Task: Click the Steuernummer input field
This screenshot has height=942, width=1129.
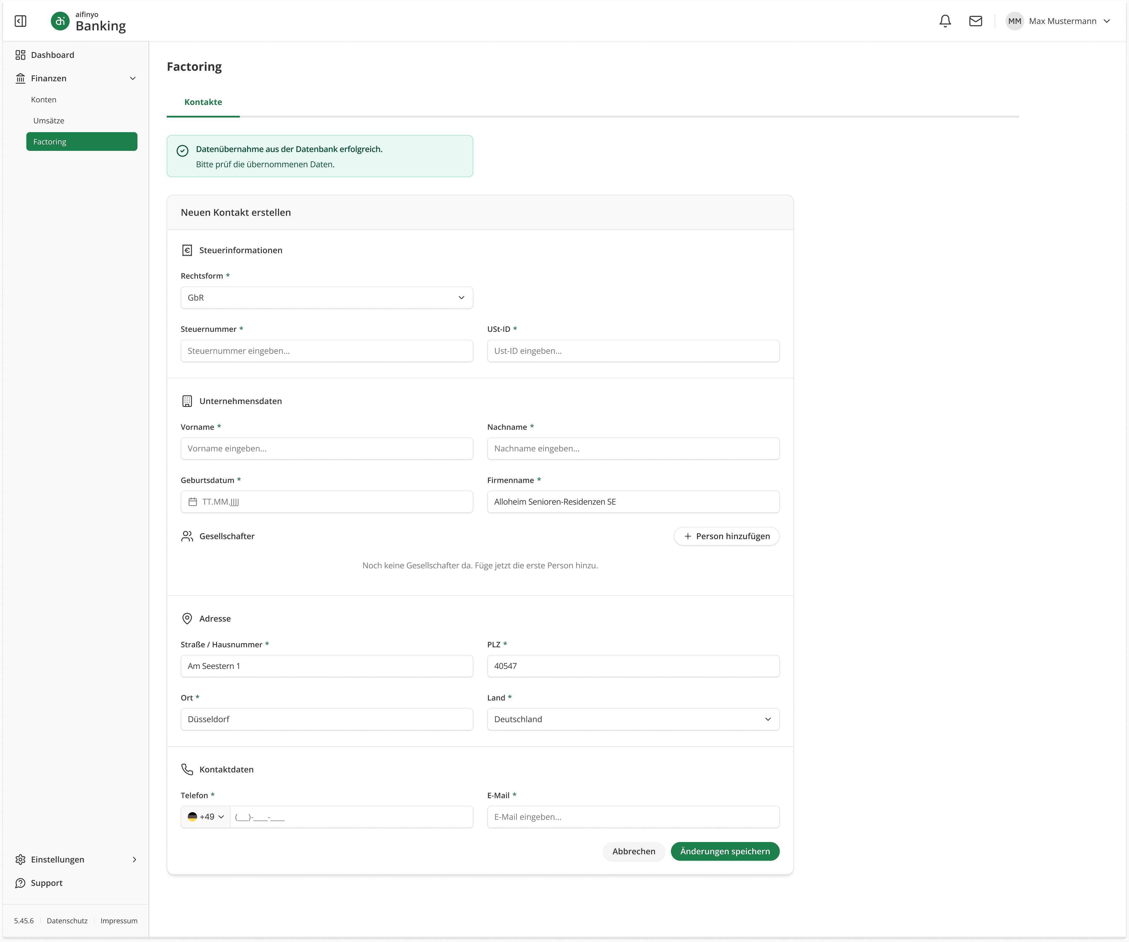Action: pyautogui.click(x=326, y=351)
